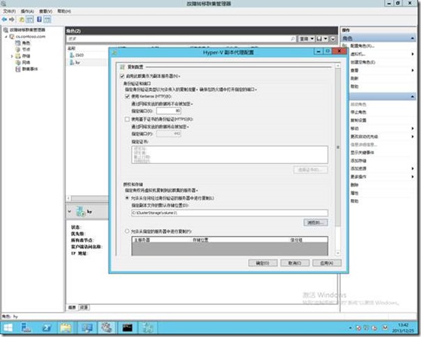This screenshot has height=337, width=421.
Task: Click the 确定 OK button
Action: (263, 263)
